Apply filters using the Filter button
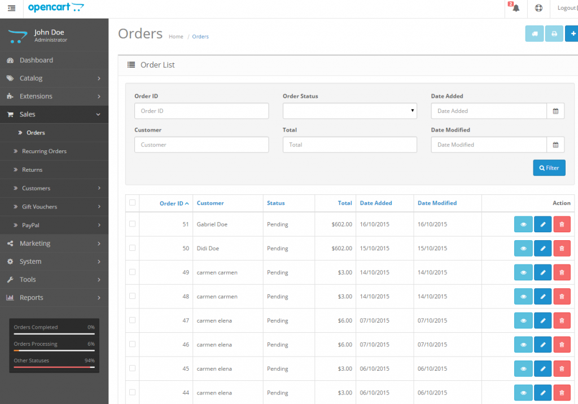The width and height of the screenshot is (578, 404). point(549,167)
